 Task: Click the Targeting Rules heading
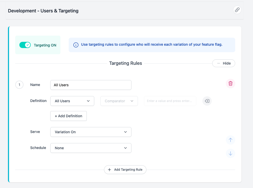click(x=125, y=63)
